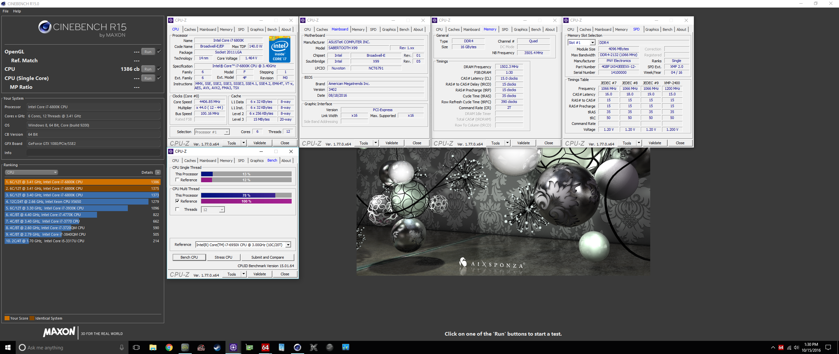Open the Ranking CPU dropdown in Cinebench
The width and height of the screenshot is (839, 354).
click(x=31, y=172)
